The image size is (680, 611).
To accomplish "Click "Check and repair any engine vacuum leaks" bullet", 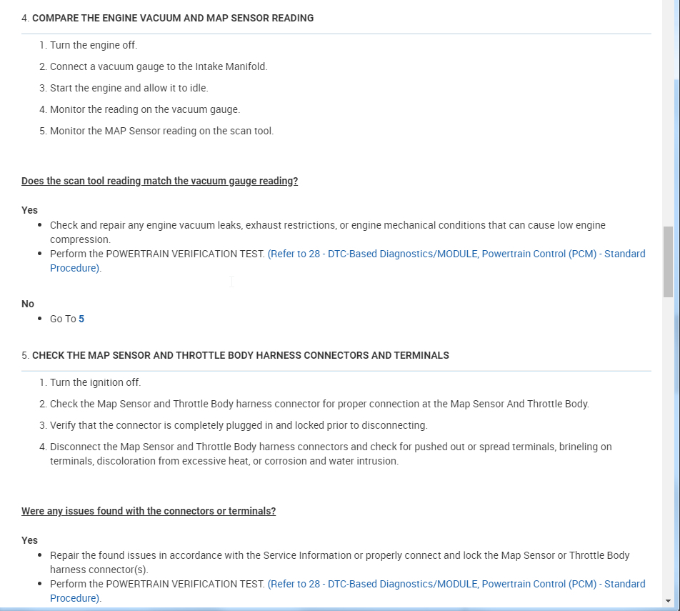I will click(327, 225).
